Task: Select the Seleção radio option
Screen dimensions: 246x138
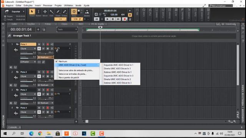Action: point(5,20)
